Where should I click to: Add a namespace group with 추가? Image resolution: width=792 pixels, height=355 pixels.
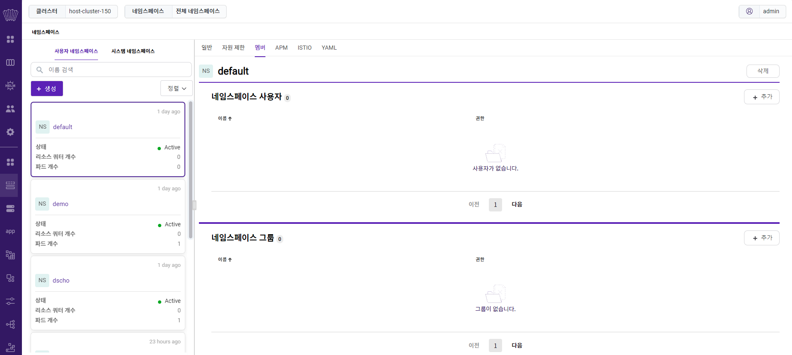coord(761,238)
